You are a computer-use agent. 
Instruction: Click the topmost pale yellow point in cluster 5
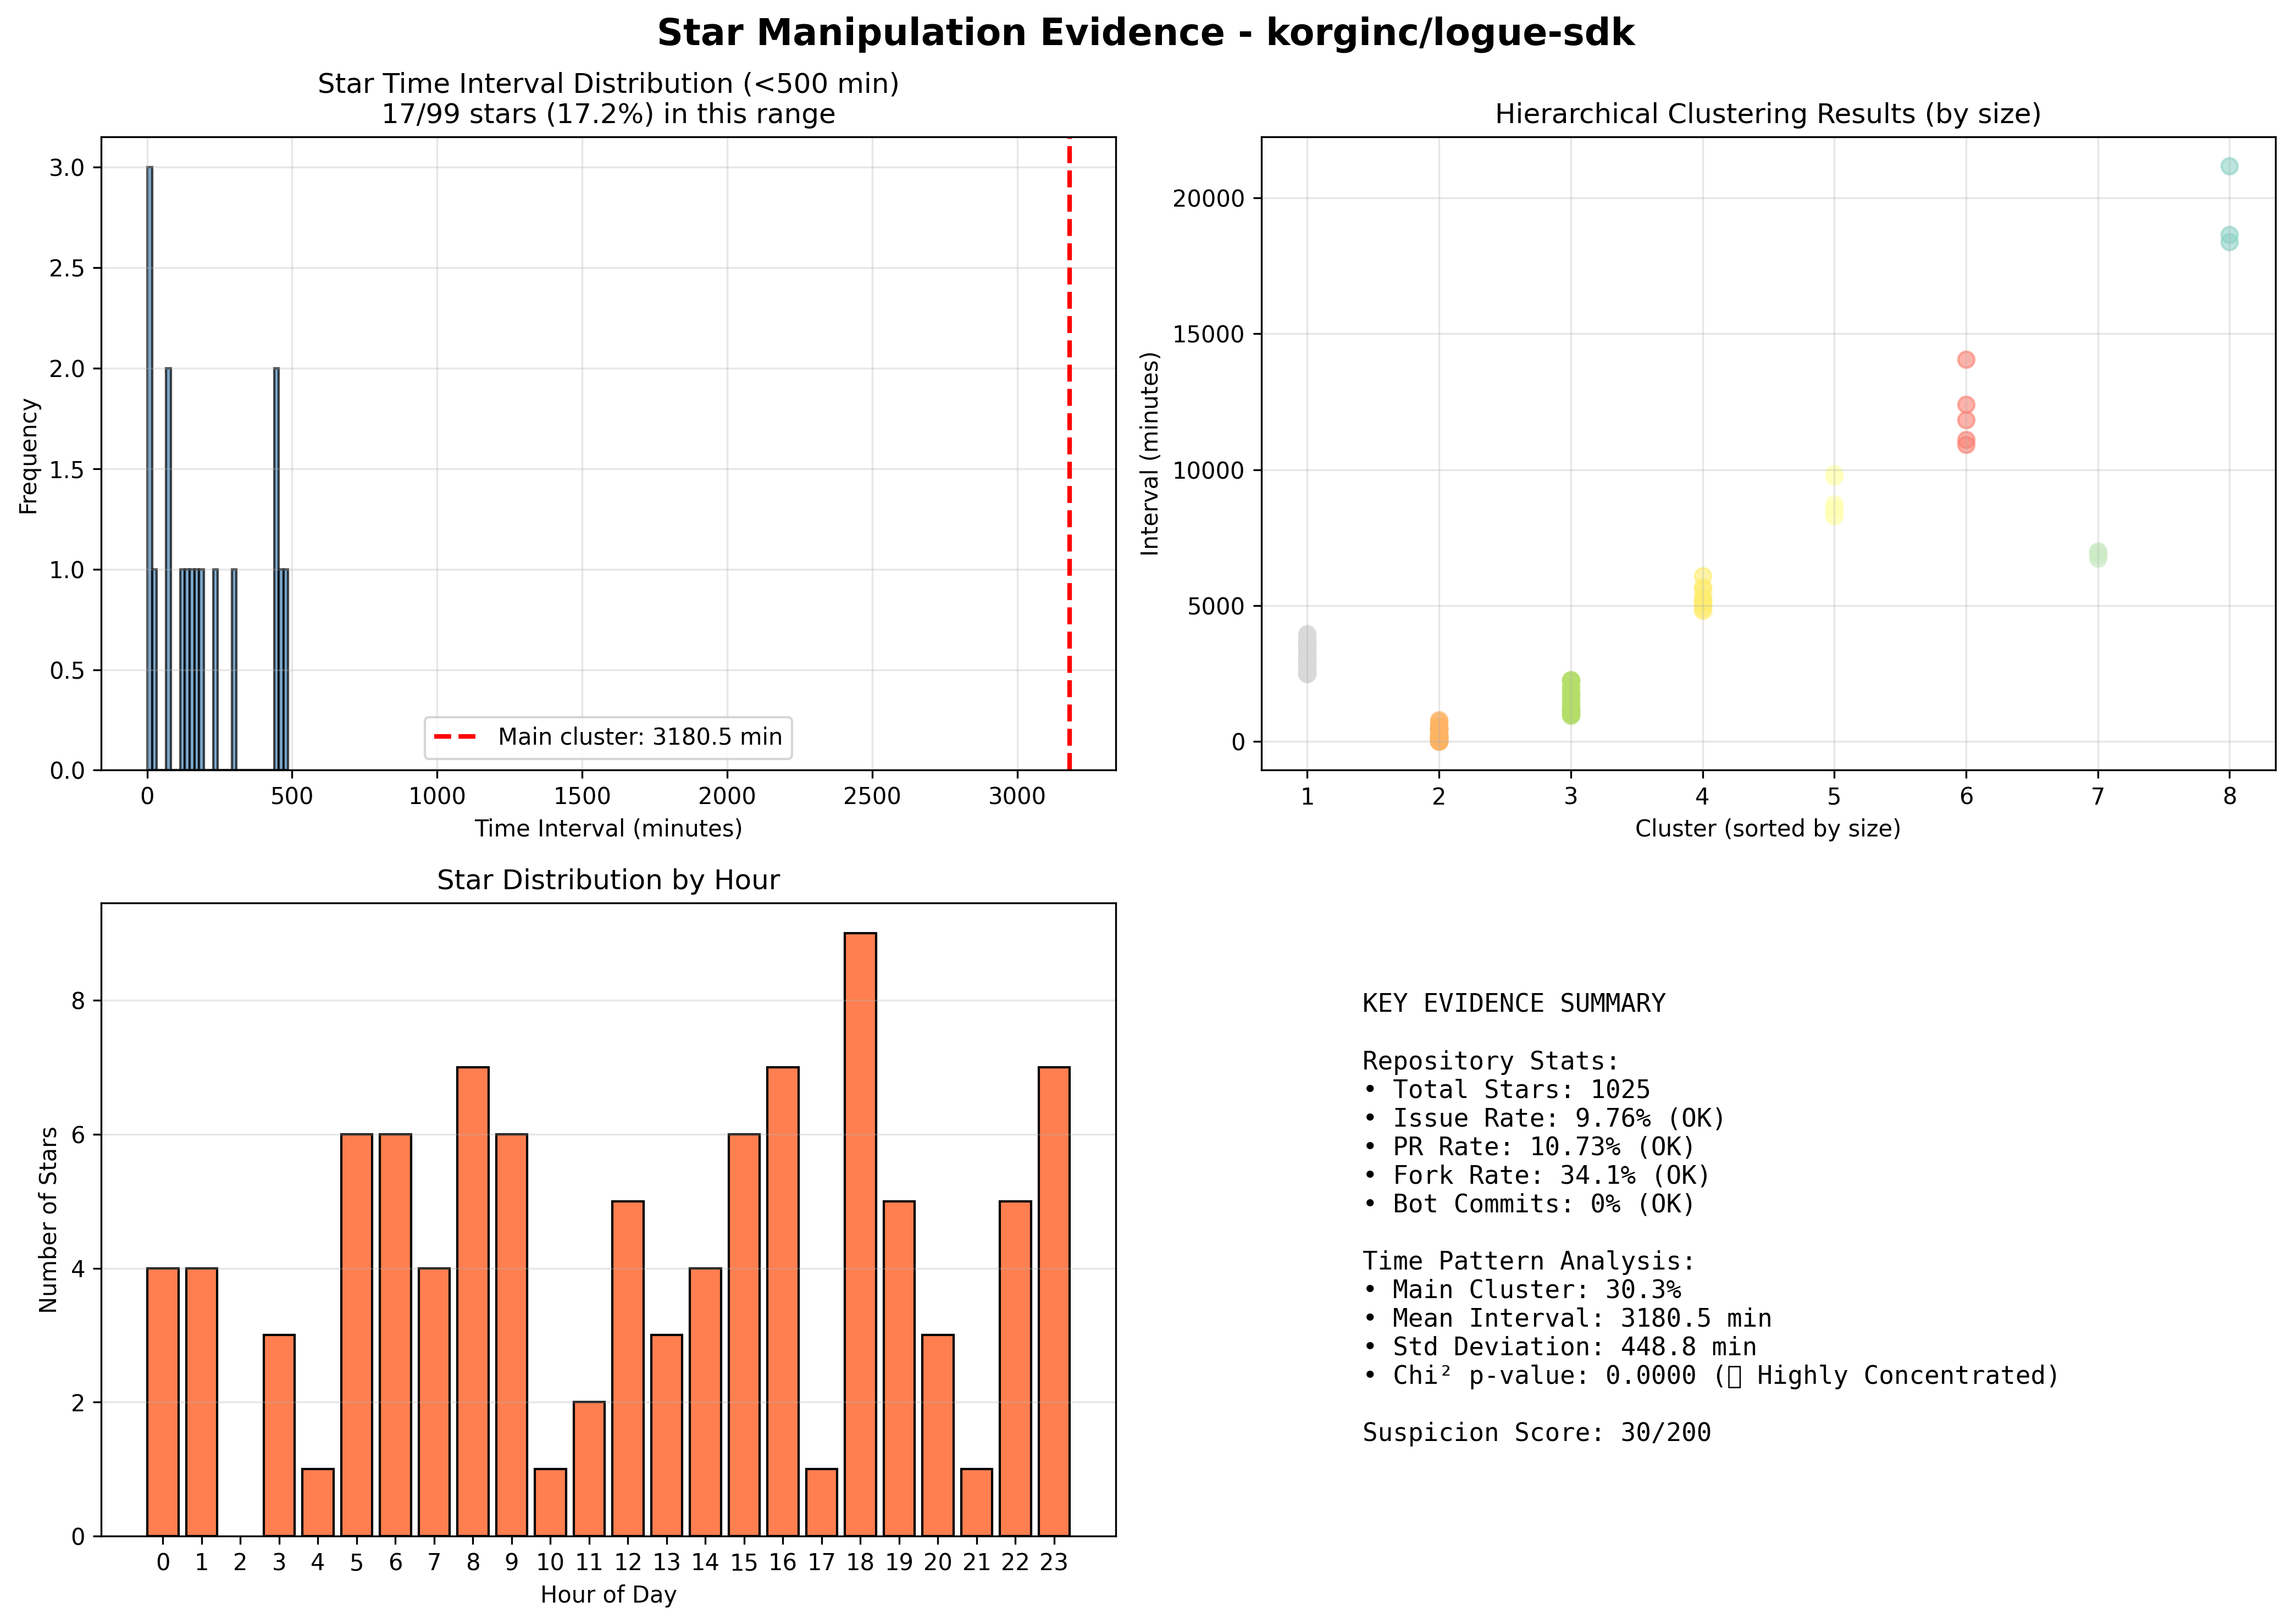(x=1834, y=476)
